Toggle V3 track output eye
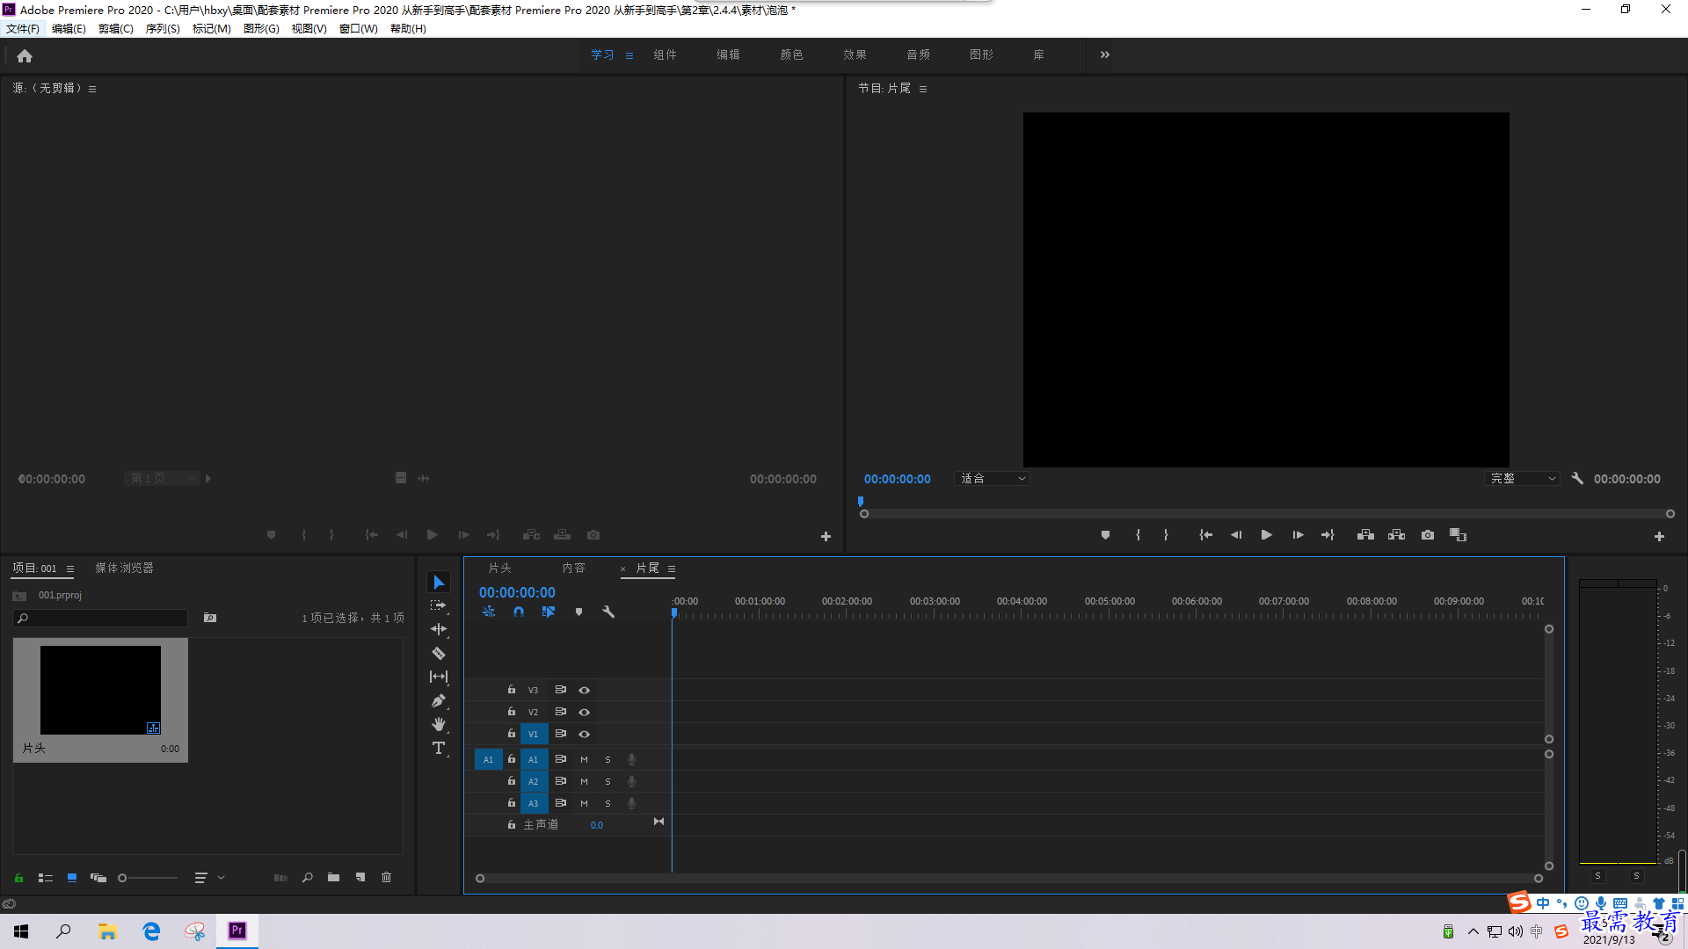 coord(584,691)
